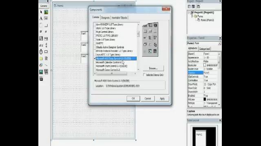The image size is (261, 146).
Task: Click the FillColor black color swatch
Action: coord(205,99)
